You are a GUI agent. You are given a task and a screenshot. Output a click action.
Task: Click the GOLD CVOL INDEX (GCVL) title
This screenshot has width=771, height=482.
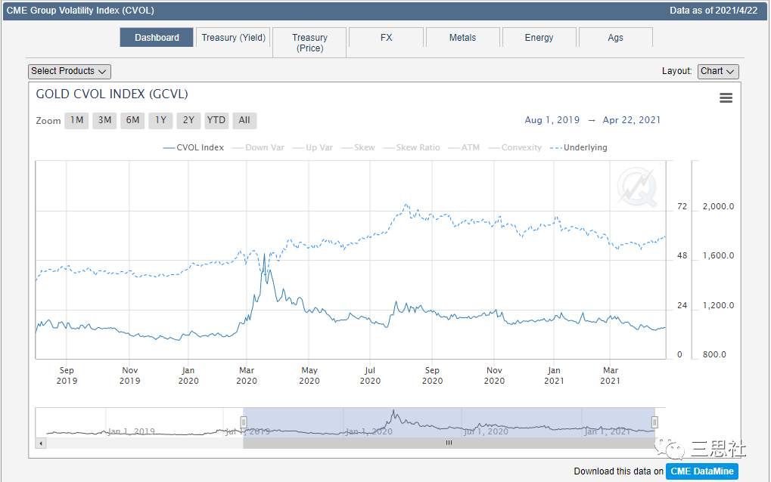(112, 94)
